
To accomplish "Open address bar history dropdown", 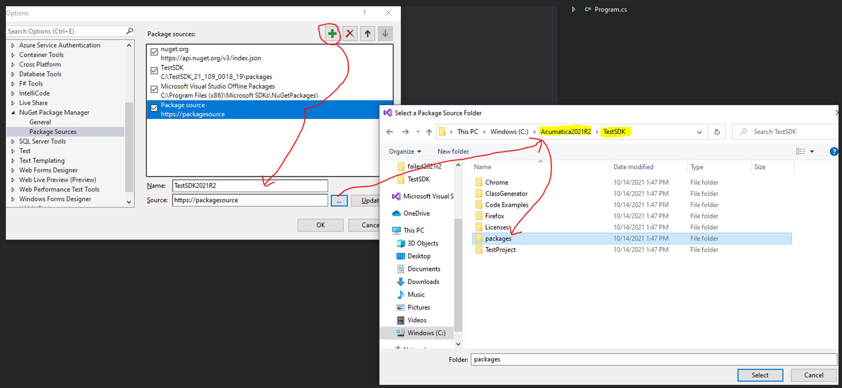I will pos(699,132).
